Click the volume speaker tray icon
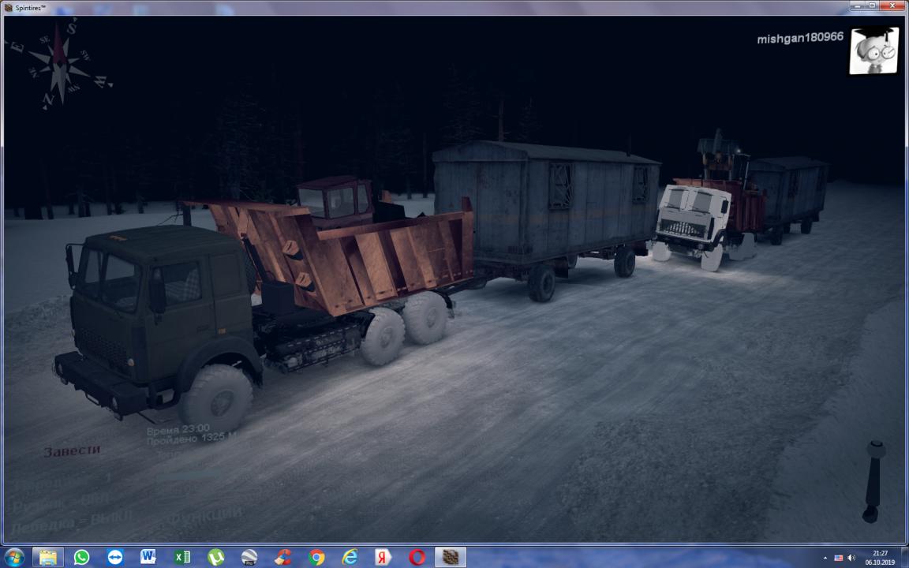 pos(851,558)
